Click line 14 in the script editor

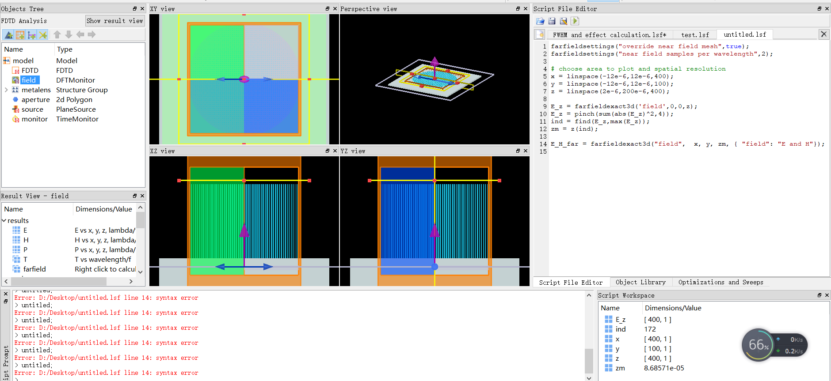coord(687,144)
